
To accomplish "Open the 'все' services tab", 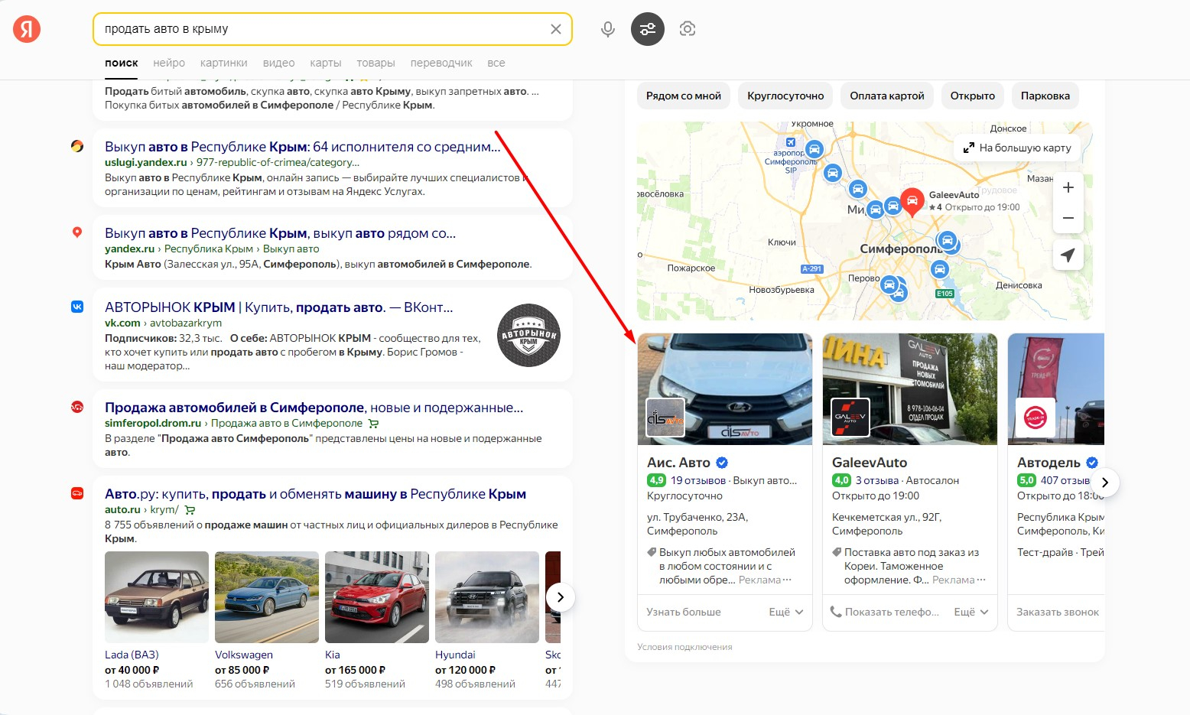I will tap(496, 63).
